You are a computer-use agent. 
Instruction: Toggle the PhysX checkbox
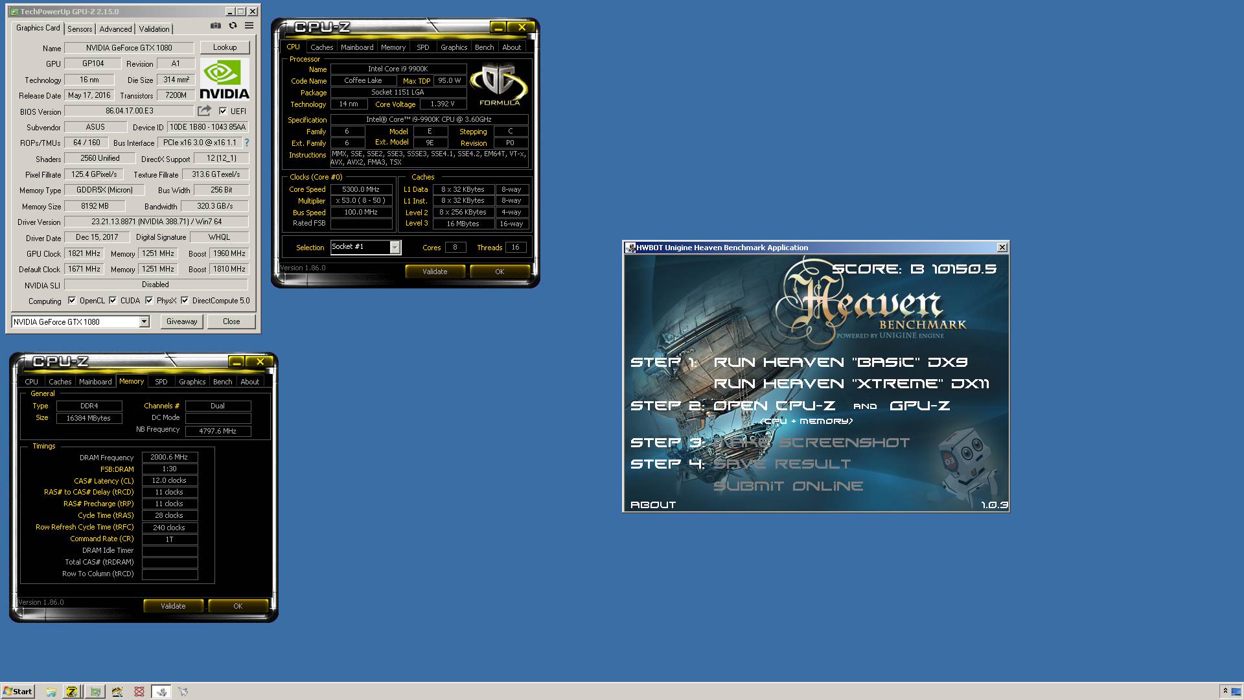(149, 300)
